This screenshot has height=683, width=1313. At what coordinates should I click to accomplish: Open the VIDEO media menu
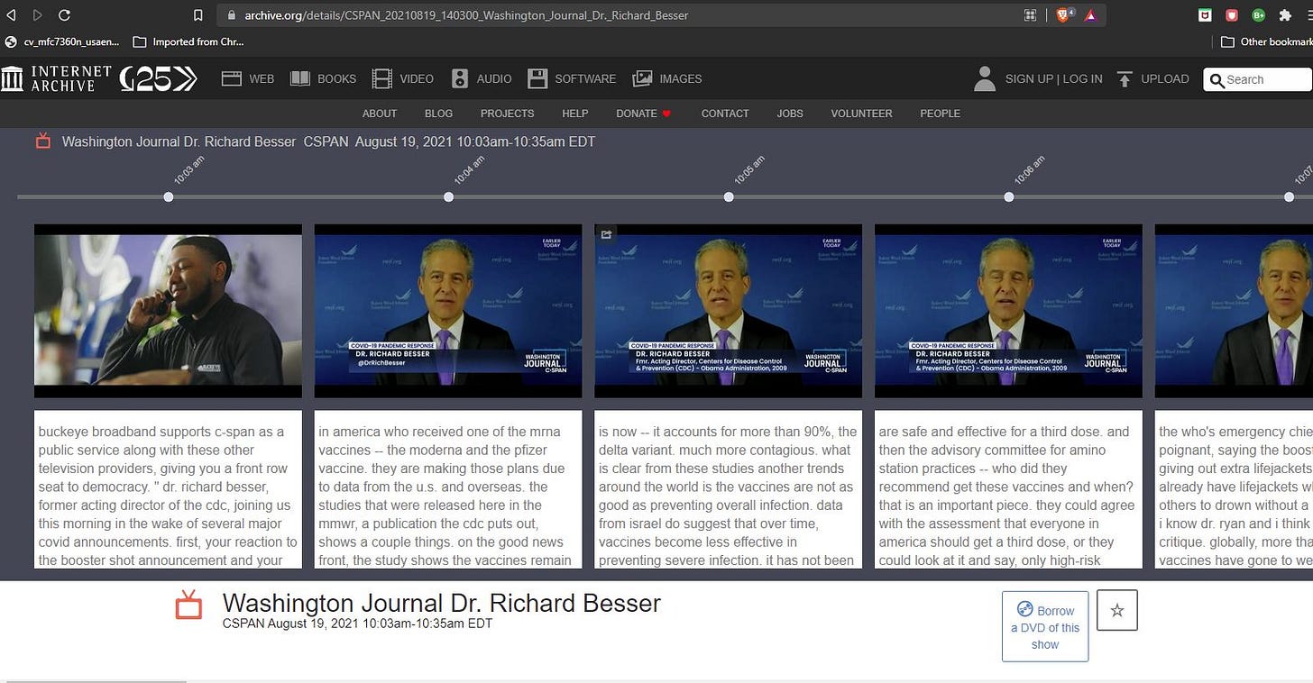click(403, 79)
